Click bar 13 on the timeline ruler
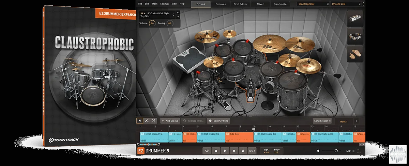The height and width of the screenshot is (166, 409). coord(312,127)
